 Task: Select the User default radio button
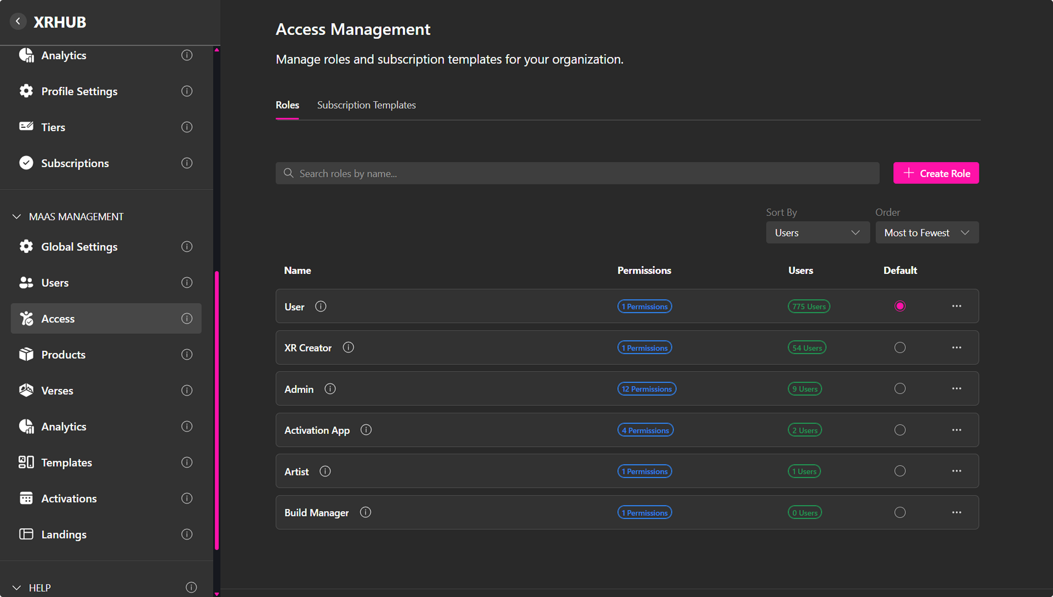(x=900, y=307)
